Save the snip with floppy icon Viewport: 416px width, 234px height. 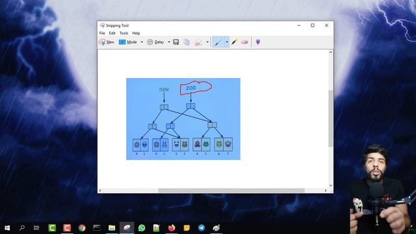pyautogui.click(x=176, y=42)
